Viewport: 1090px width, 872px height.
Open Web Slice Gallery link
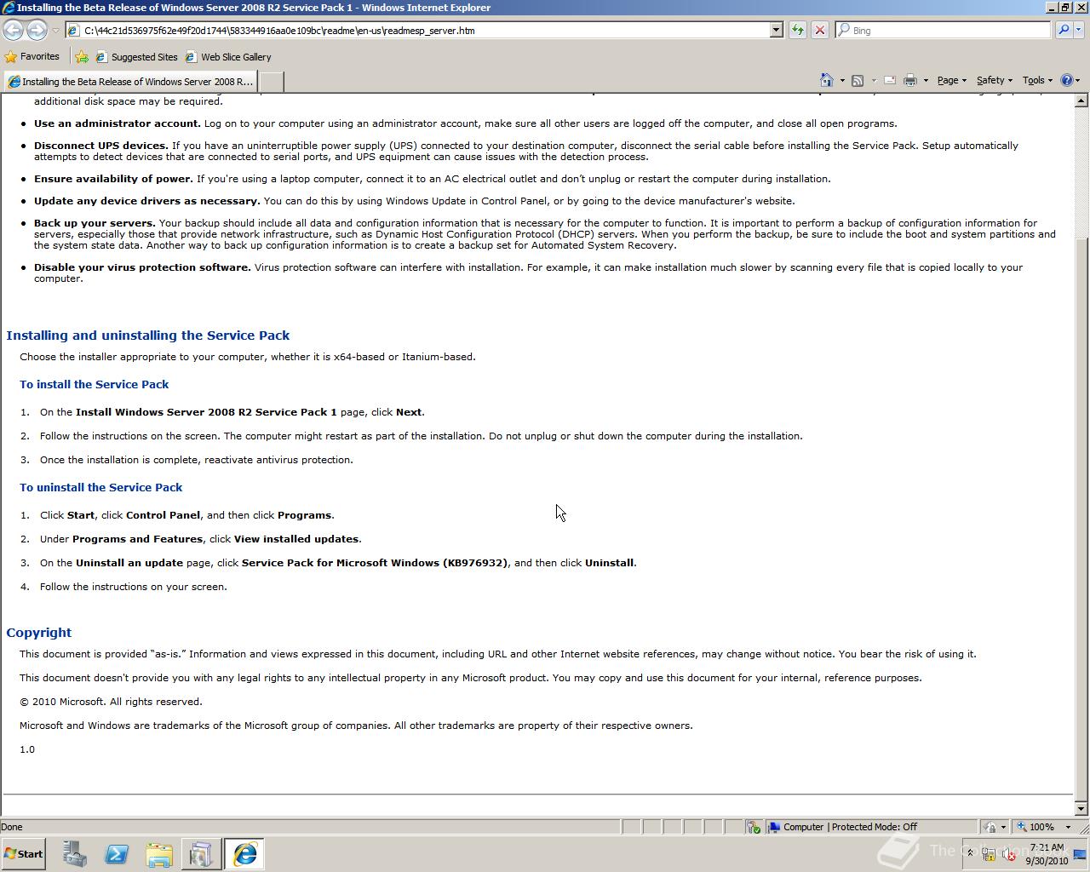[x=228, y=57]
